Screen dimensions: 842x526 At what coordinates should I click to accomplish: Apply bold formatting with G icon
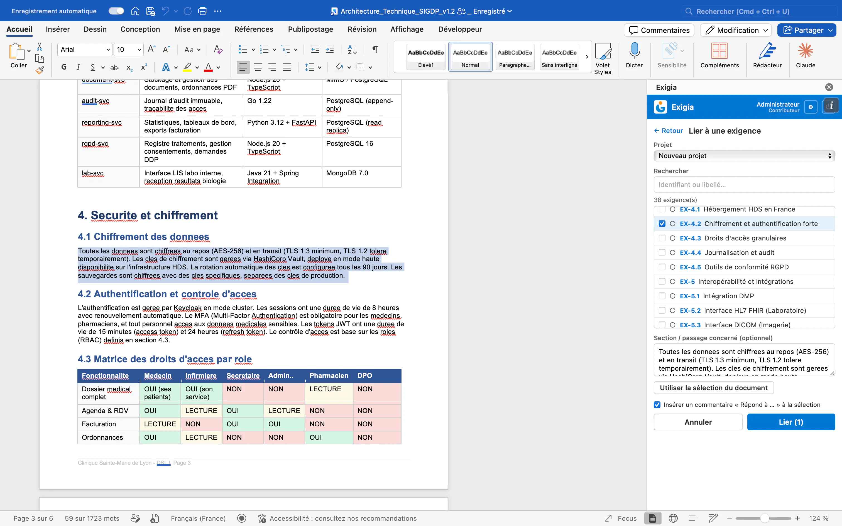click(64, 67)
